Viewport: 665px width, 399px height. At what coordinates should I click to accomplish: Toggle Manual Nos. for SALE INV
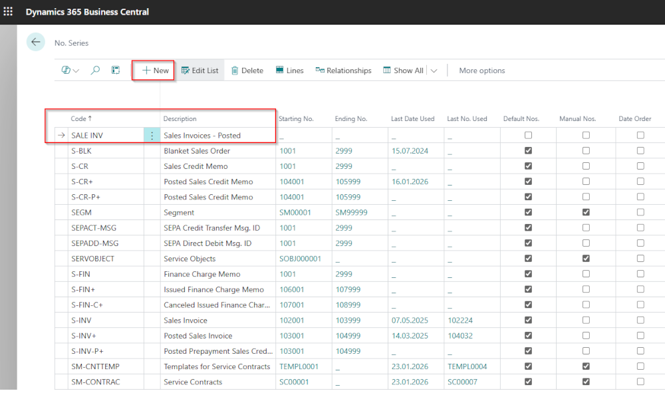pos(586,135)
